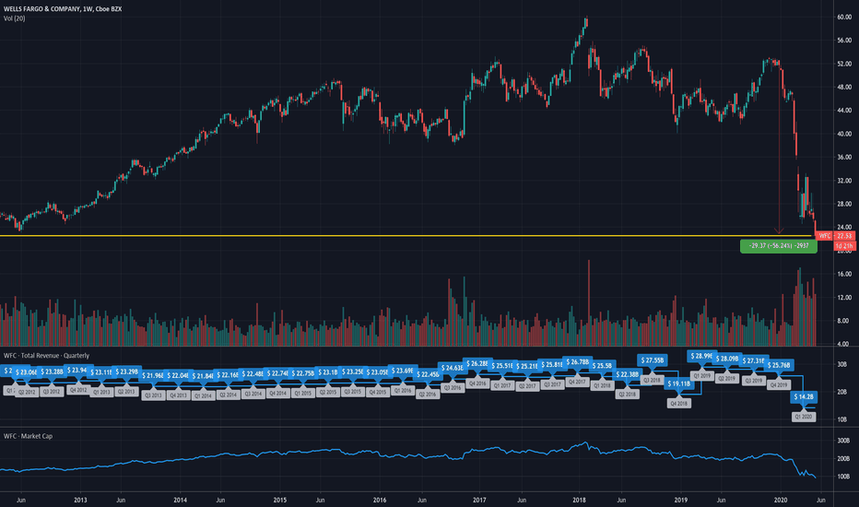The width and height of the screenshot is (859, 507).
Task: Click the red WFC 22.53 price tag
Action: coord(835,236)
